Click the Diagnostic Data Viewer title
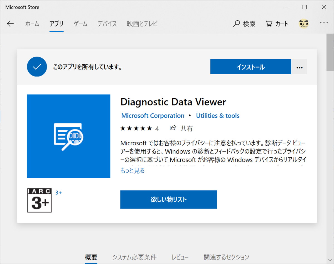The height and width of the screenshot is (264, 334). (173, 102)
